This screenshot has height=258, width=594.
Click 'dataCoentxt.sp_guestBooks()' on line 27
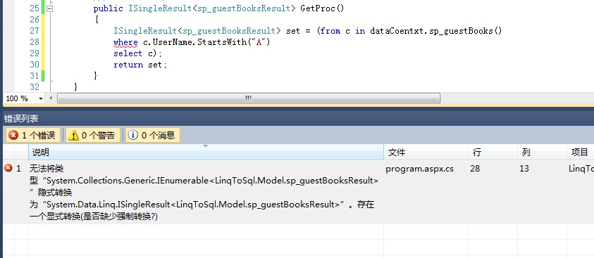pyautogui.click(x=435, y=31)
